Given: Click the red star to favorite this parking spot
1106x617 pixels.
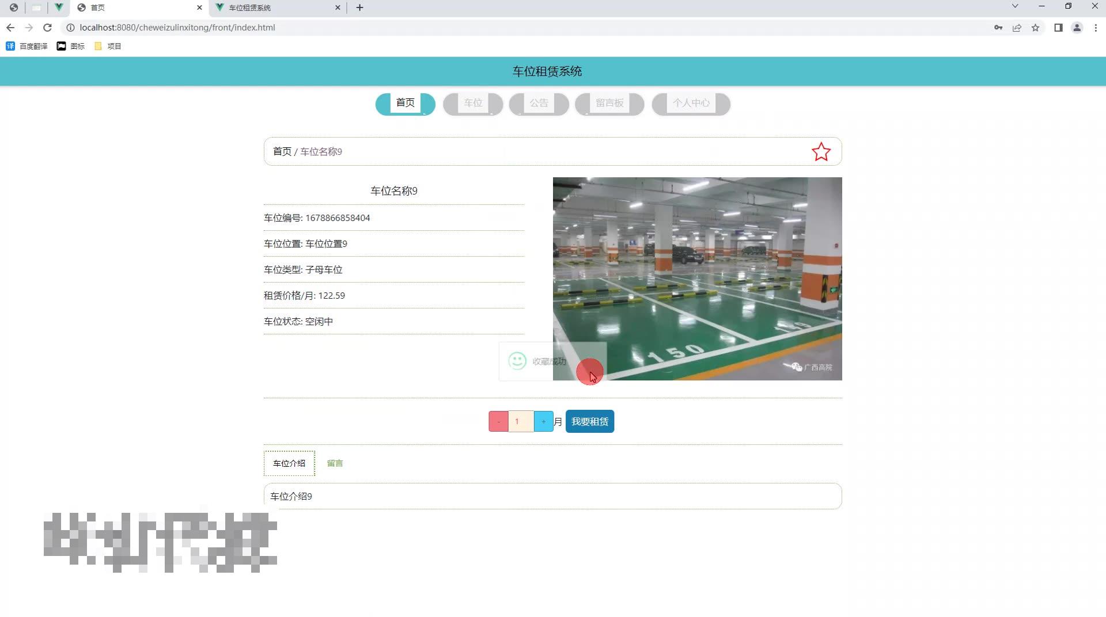Looking at the screenshot, I should coord(820,151).
